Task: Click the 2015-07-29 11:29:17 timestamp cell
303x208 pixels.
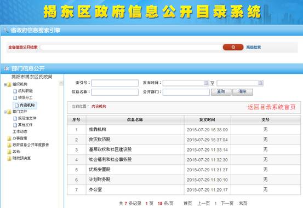Action: tap(207, 190)
